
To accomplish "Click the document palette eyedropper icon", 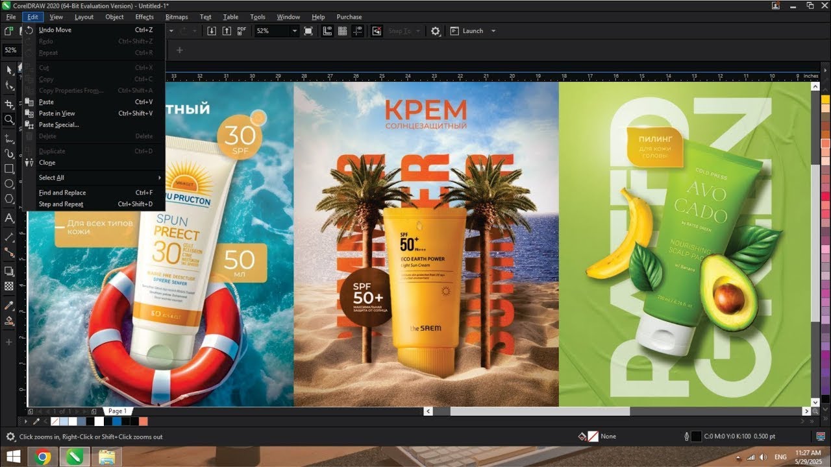I will tap(36, 421).
